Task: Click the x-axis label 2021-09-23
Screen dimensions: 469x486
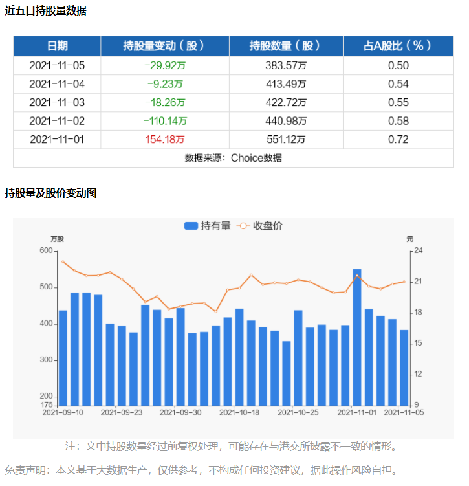Action: pyautogui.click(x=122, y=412)
